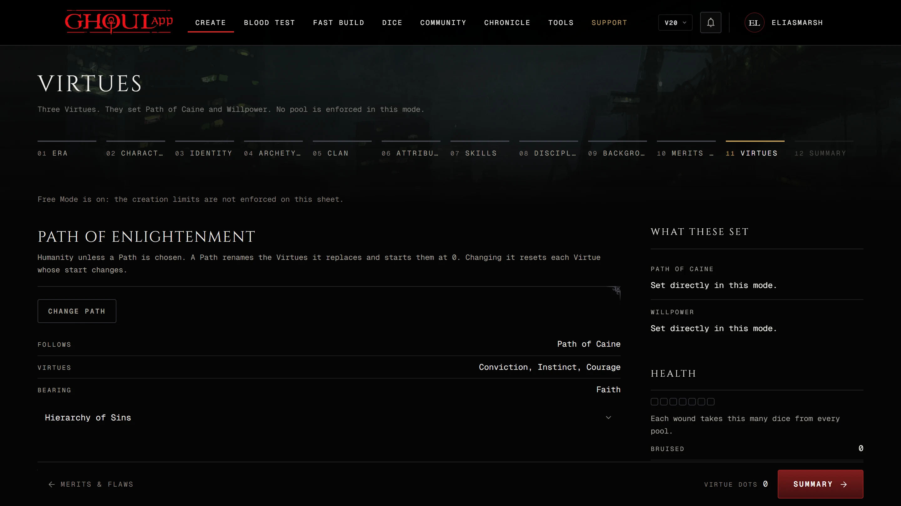Click the 'Faith' bearing value
The image size is (901, 506).
[608, 390]
